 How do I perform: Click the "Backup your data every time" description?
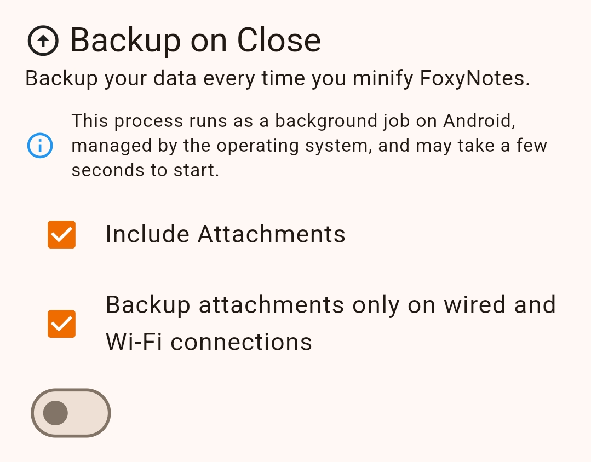point(164,79)
